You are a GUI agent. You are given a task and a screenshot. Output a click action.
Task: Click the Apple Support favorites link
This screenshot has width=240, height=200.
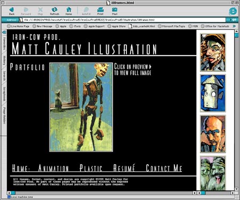[x=94, y=26]
